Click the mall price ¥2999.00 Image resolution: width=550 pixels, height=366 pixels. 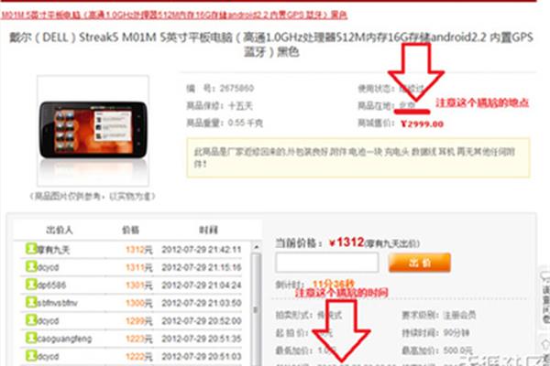(x=422, y=124)
